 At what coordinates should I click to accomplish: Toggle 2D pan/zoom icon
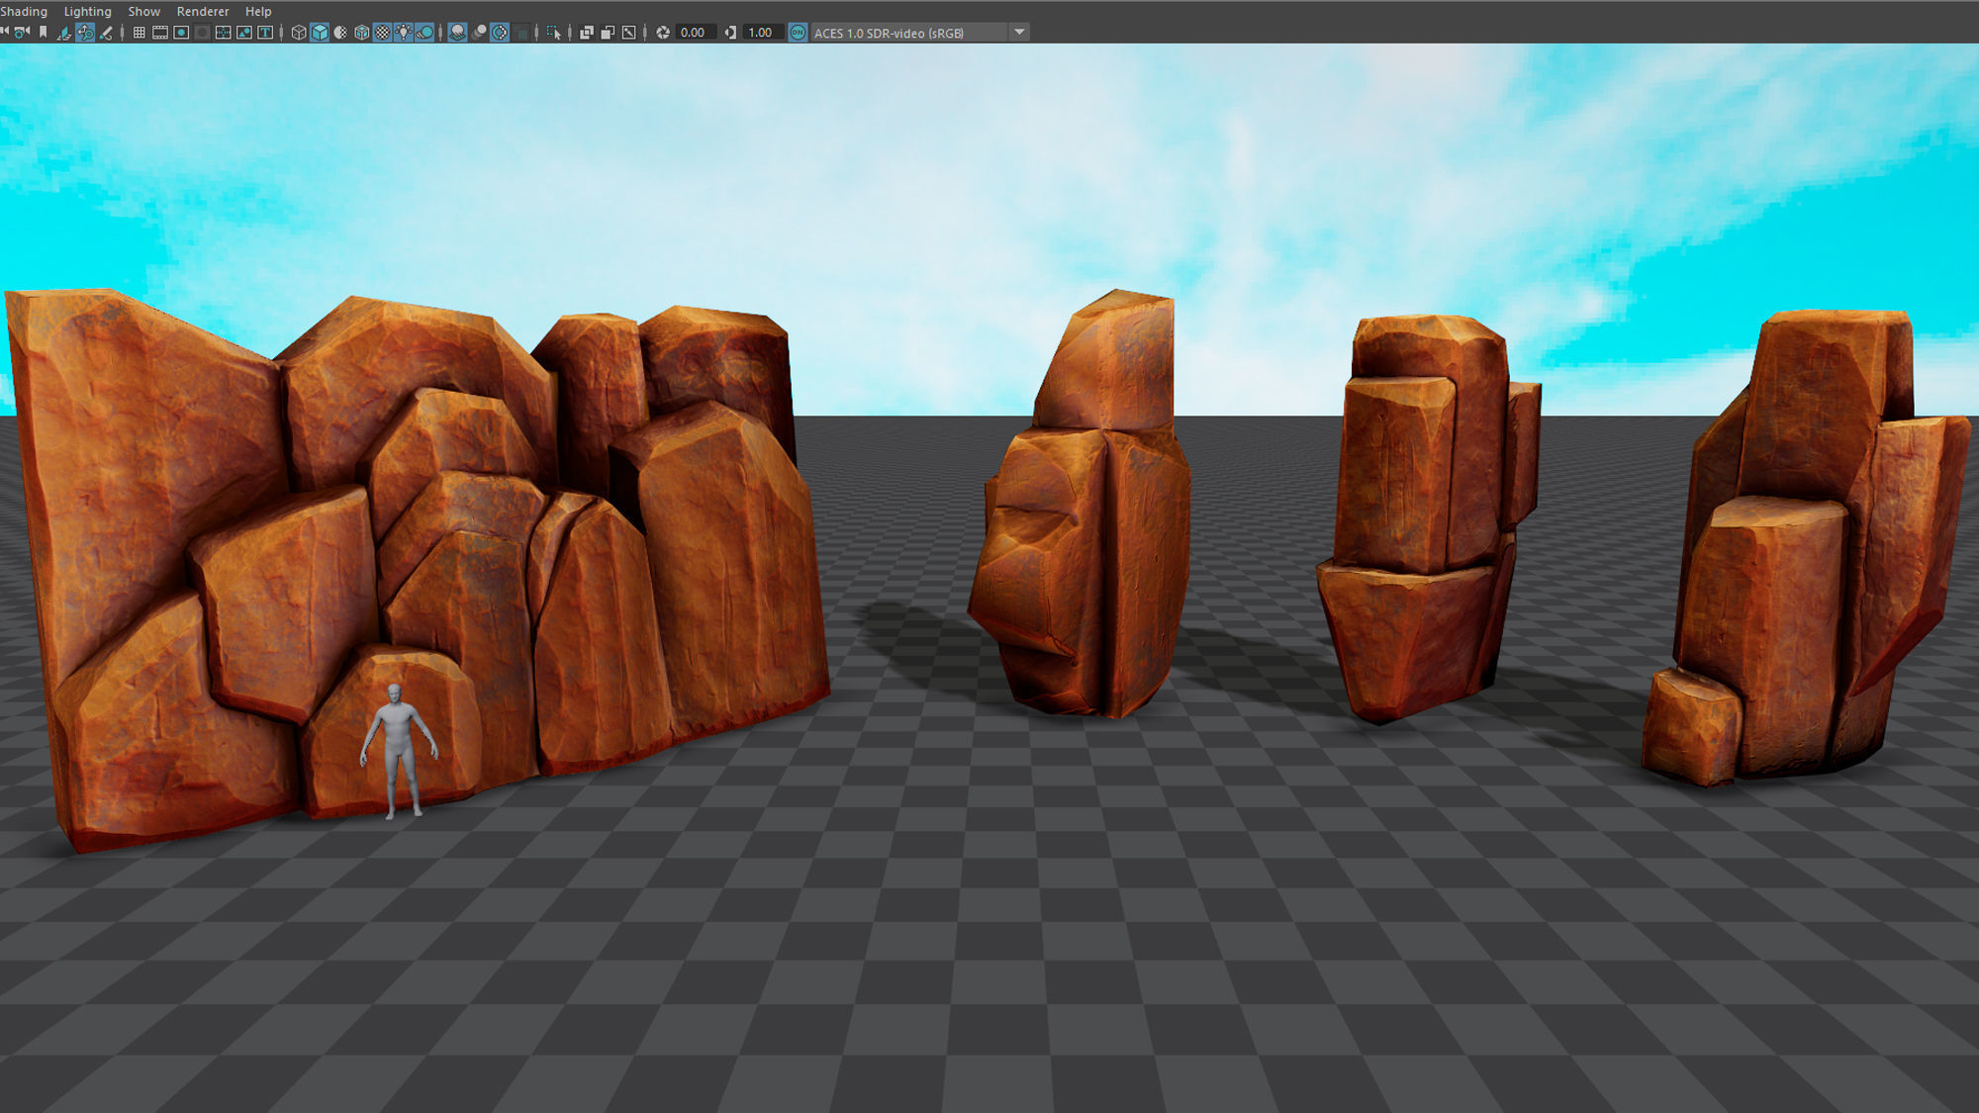[85, 33]
